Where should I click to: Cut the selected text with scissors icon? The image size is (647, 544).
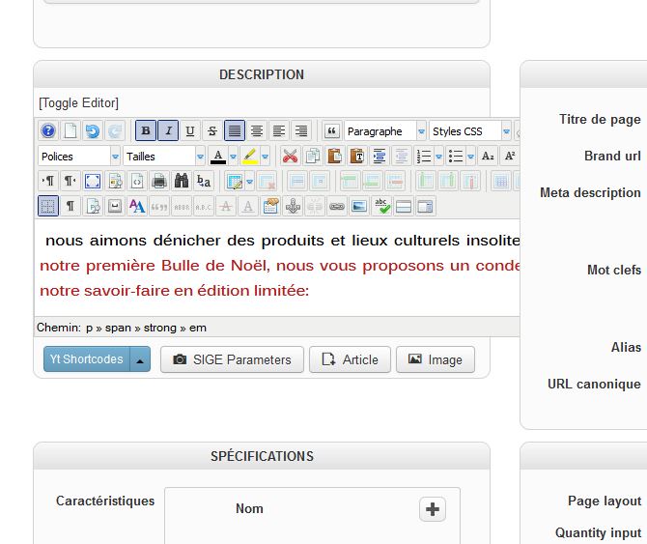[x=290, y=157]
